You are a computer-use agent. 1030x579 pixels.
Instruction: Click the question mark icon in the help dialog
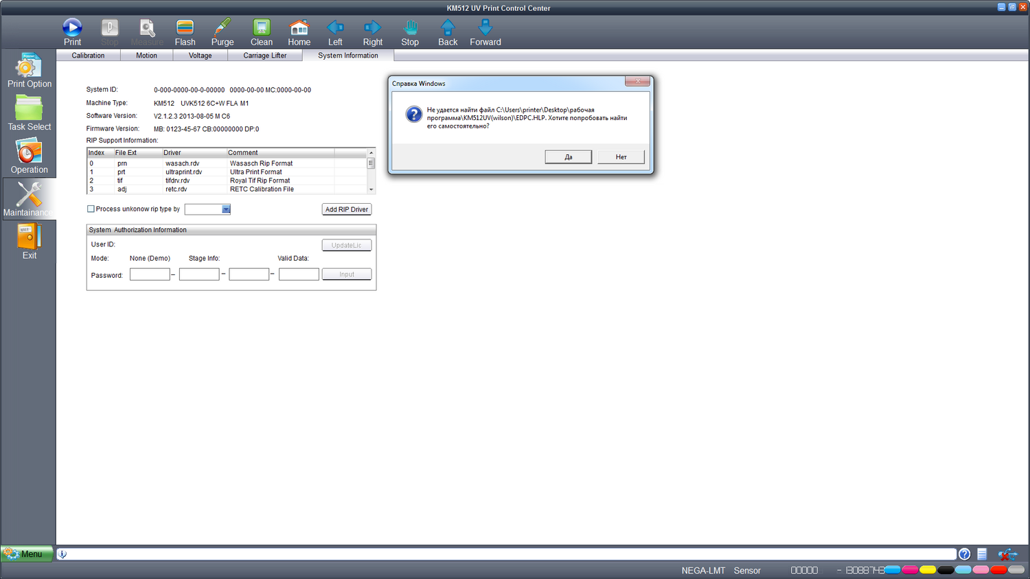[x=414, y=115]
